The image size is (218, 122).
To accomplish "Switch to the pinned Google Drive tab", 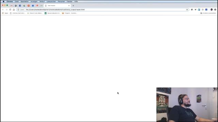I will click(24, 6).
